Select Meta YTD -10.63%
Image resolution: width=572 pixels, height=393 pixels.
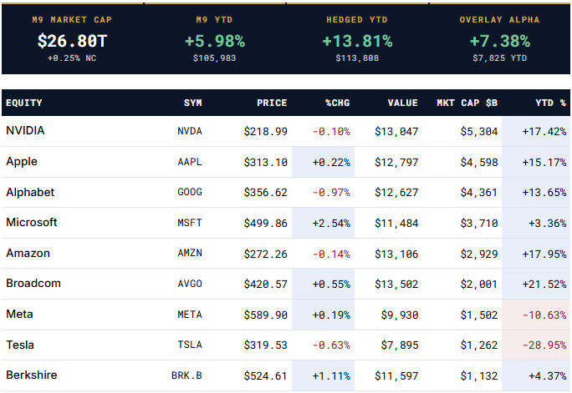[544, 315]
